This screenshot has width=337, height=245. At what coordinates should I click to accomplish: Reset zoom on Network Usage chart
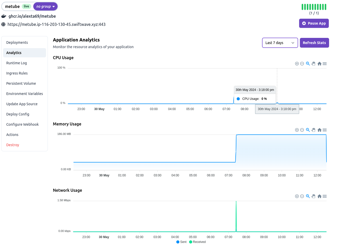319,196
